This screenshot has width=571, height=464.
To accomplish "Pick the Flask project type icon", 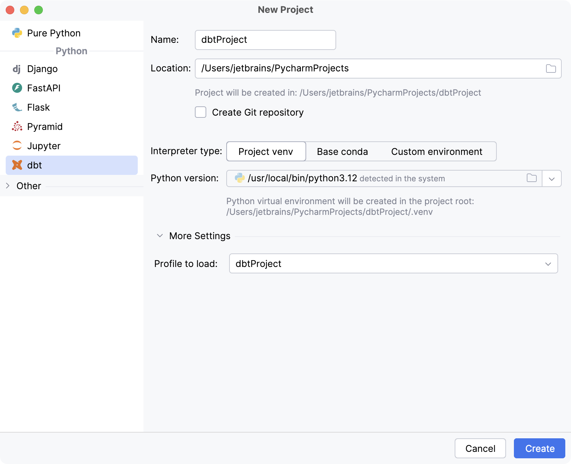I will pos(17,107).
